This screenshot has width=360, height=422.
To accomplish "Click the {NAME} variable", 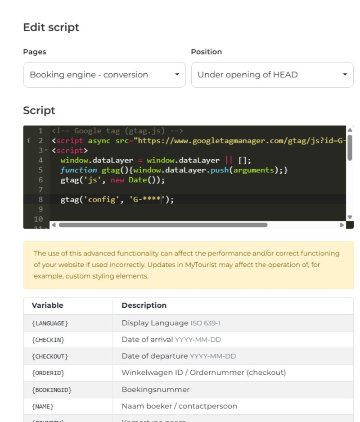I will coord(43,406).
